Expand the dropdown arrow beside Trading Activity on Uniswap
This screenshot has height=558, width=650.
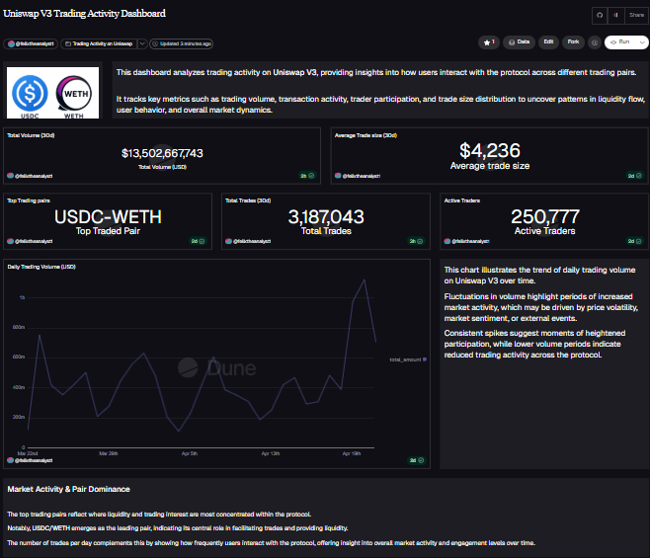click(142, 43)
